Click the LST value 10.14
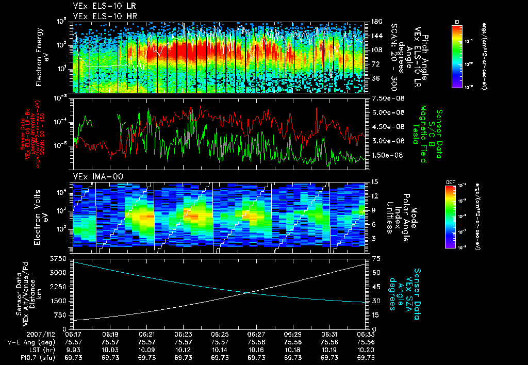 220,350
